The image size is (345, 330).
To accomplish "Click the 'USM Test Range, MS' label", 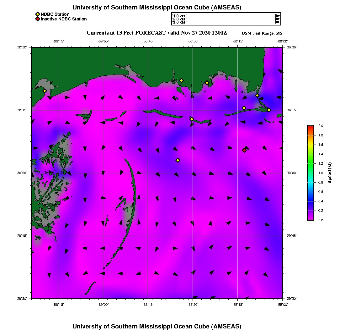I will point(262,33).
